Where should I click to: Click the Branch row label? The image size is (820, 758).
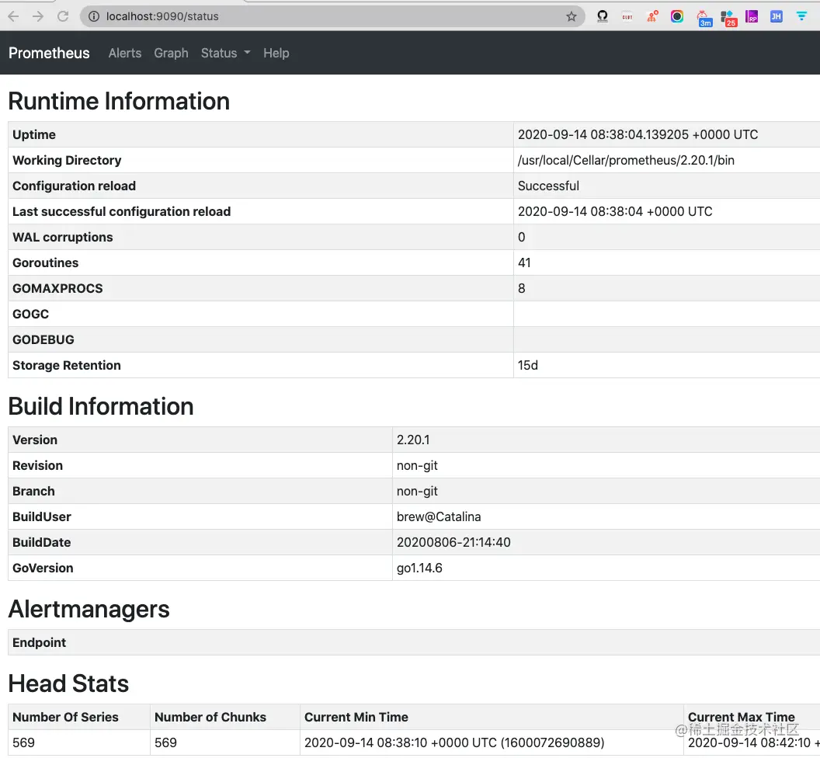(33, 491)
